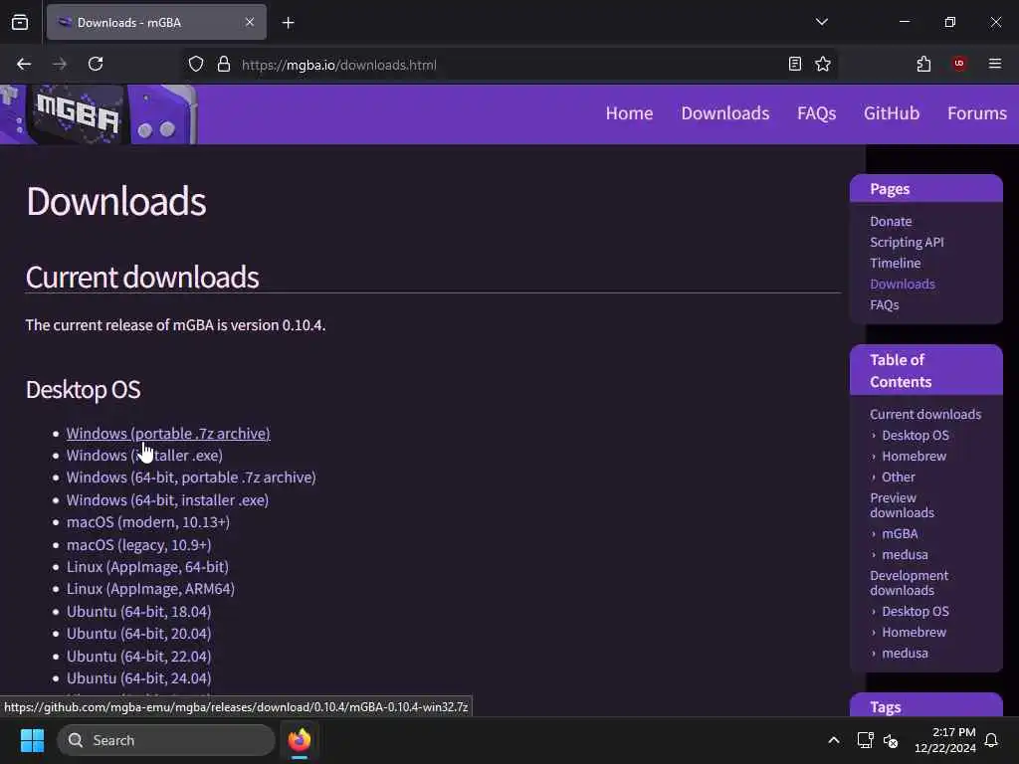Open the clock showing 2:17 PM
Image resolution: width=1019 pixels, height=764 pixels.
[945, 740]
